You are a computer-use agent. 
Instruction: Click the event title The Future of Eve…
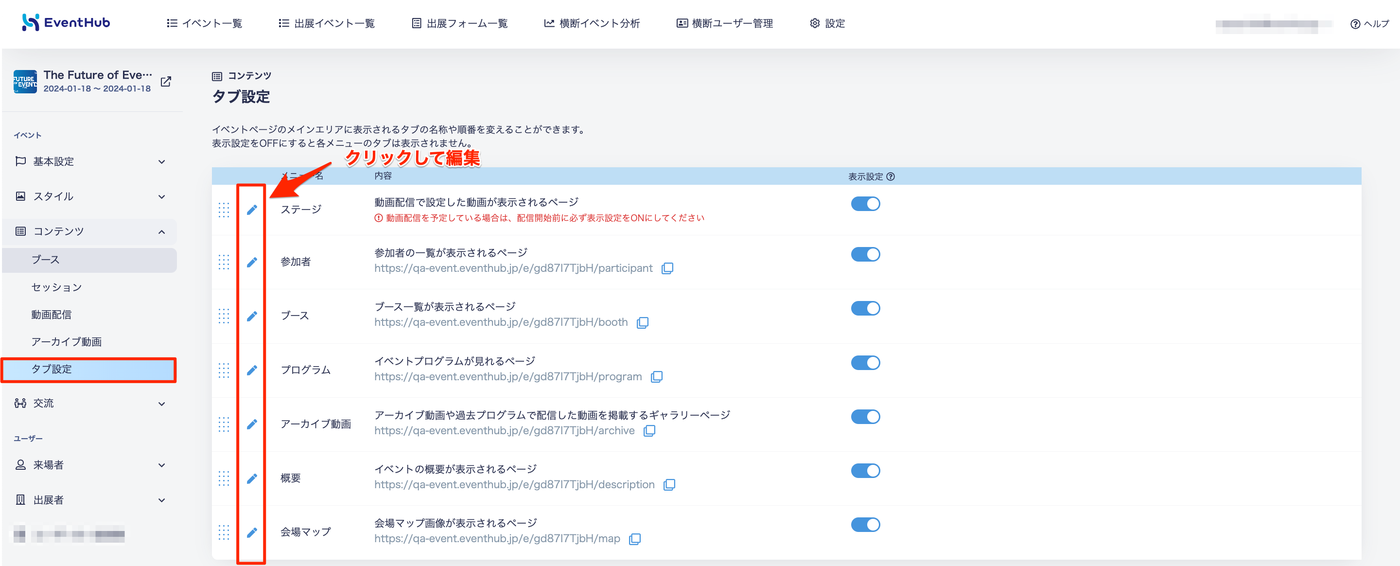[x=98, y=75]
